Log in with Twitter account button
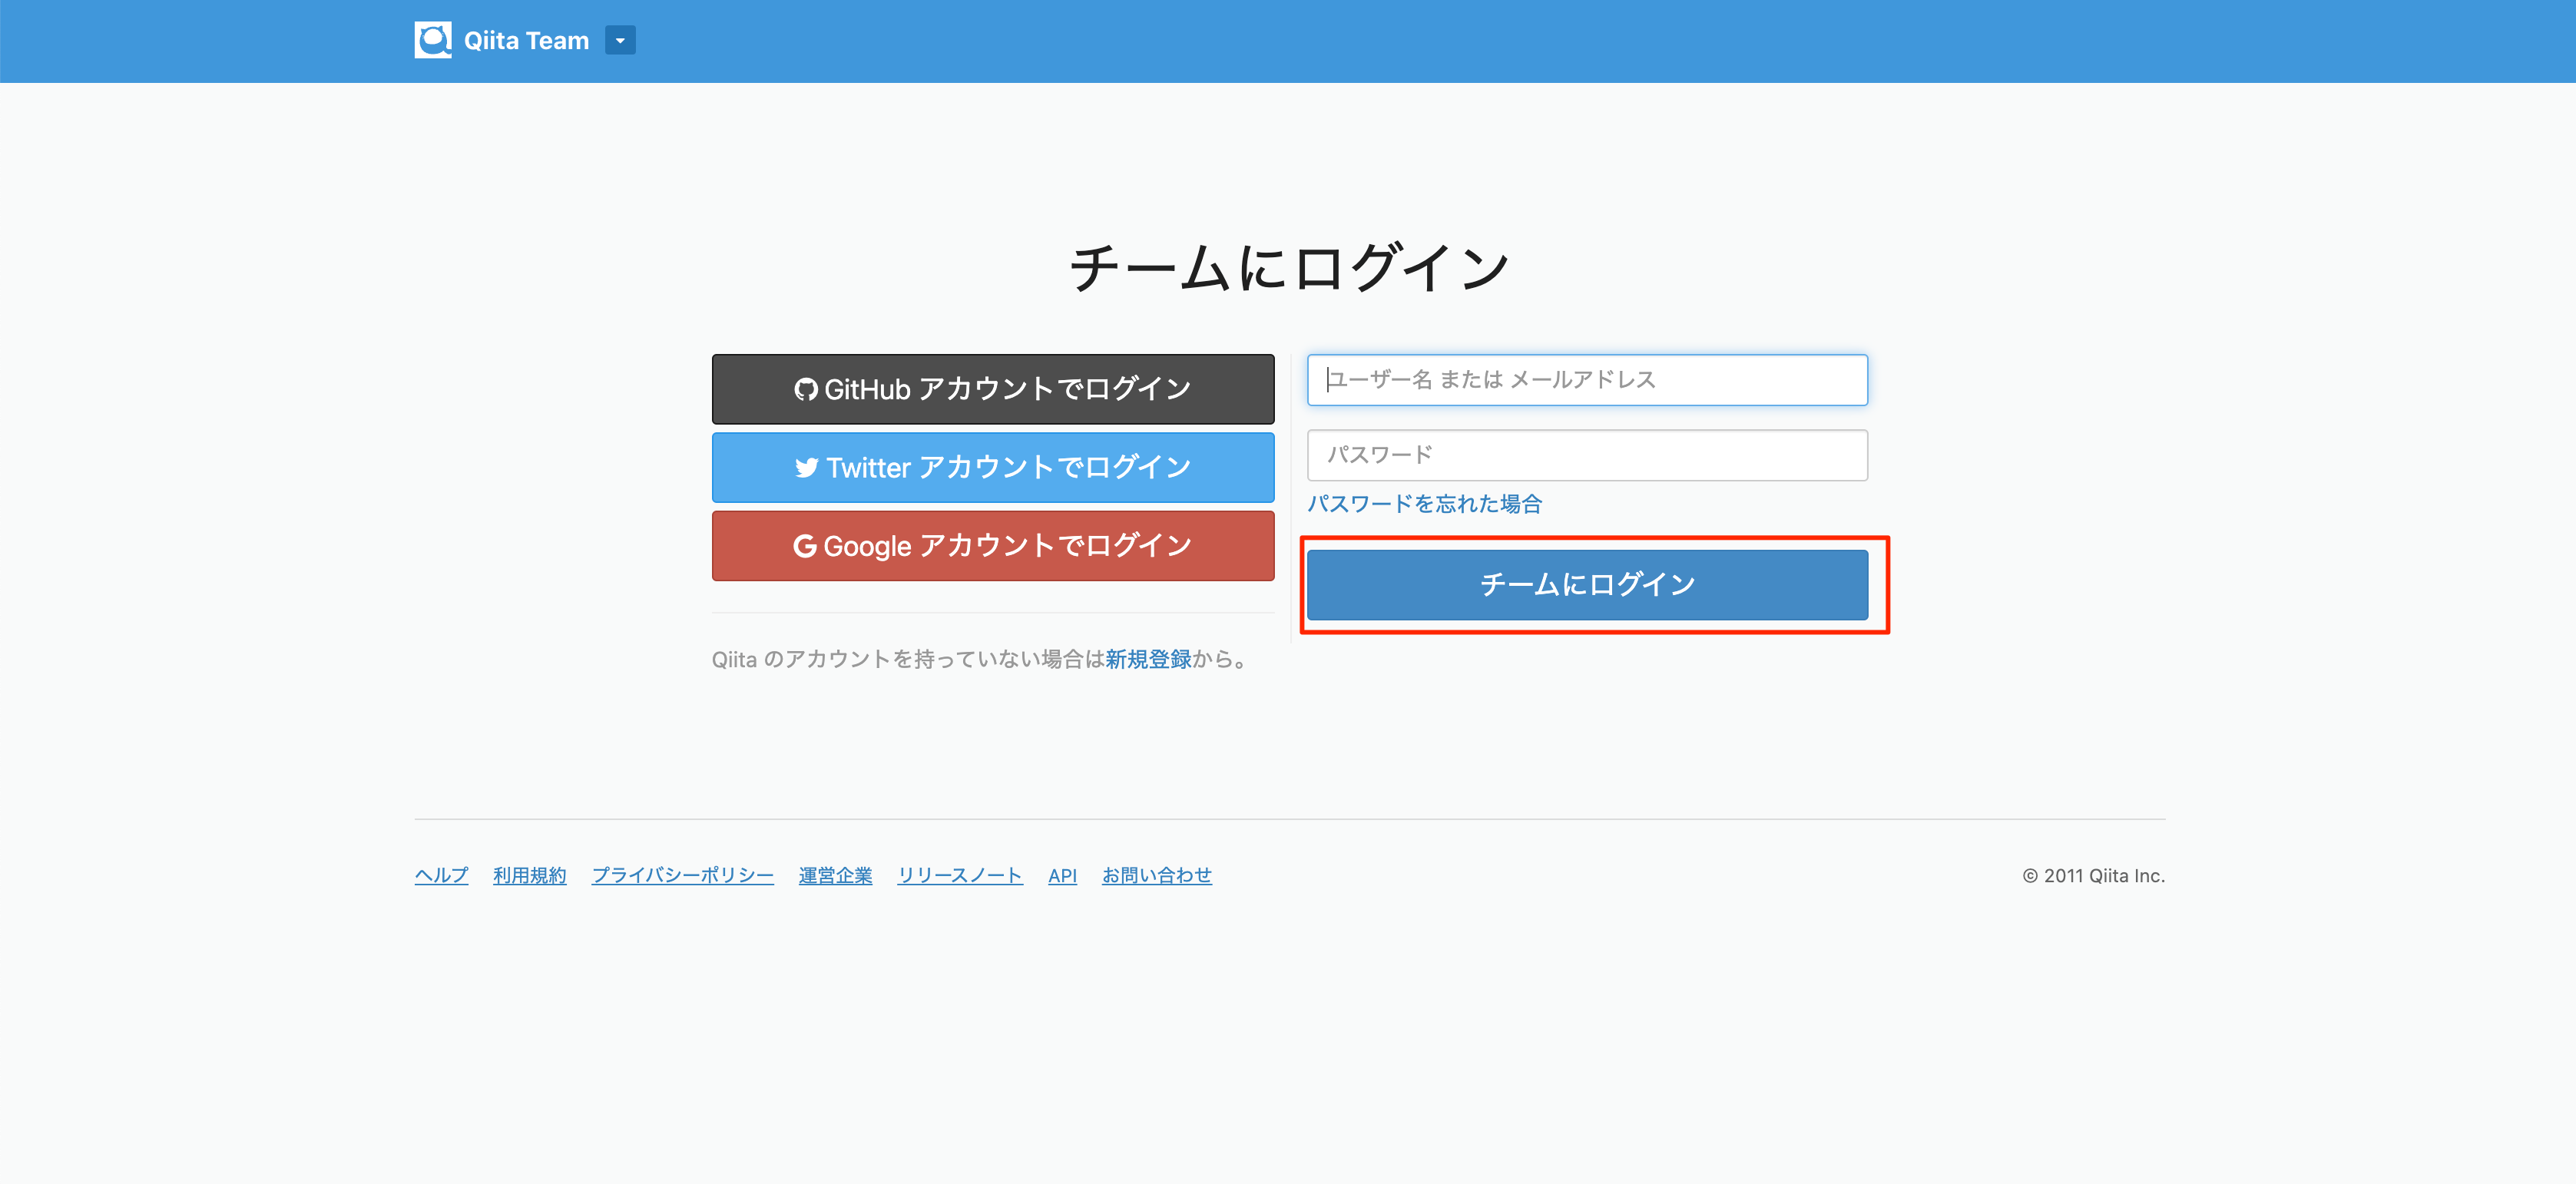 (992, 467)
